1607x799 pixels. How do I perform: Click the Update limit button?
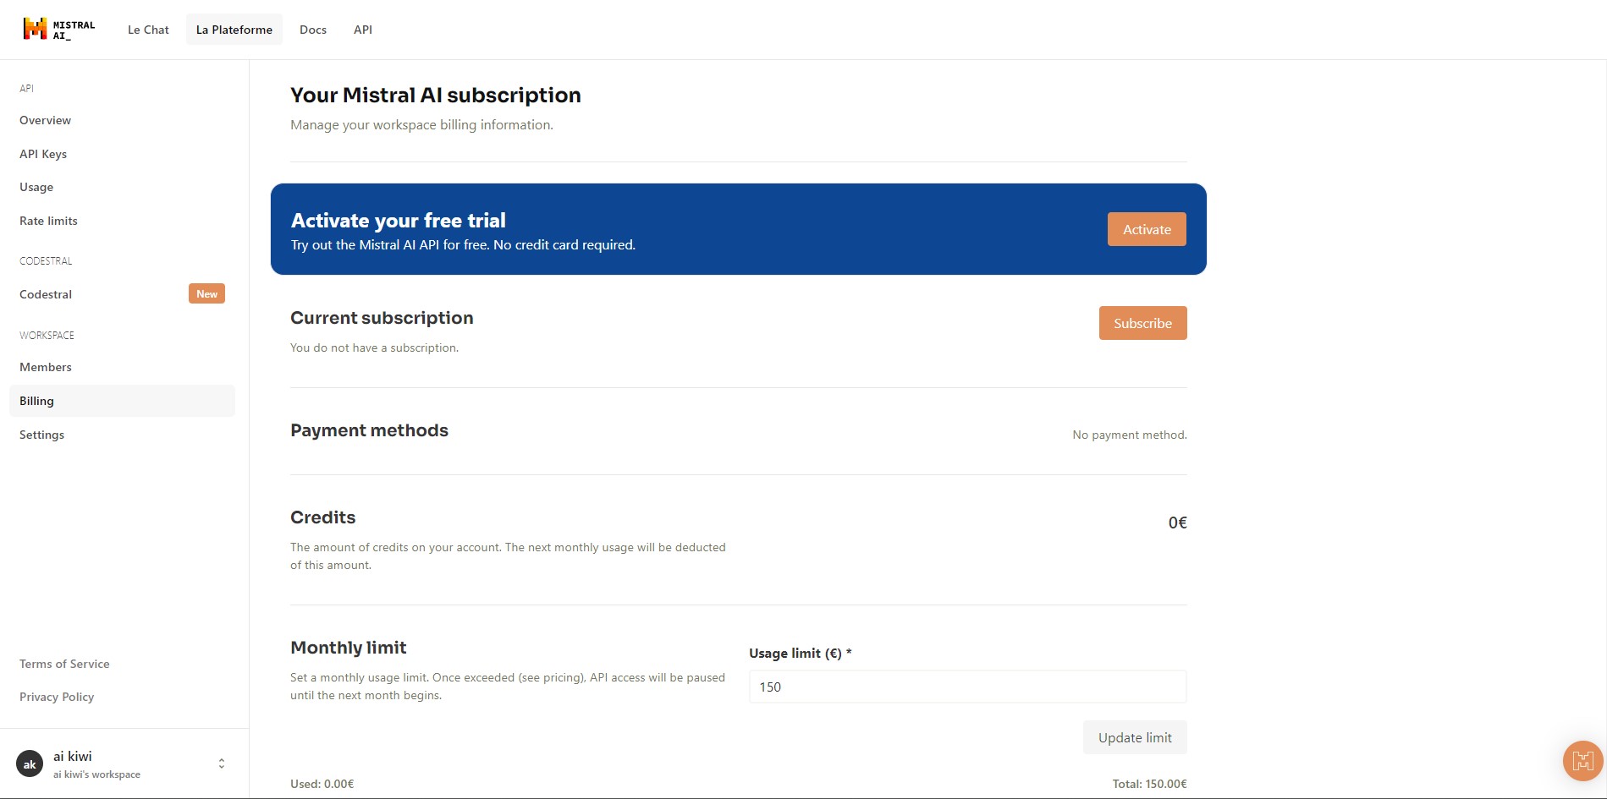[1135, 737]
